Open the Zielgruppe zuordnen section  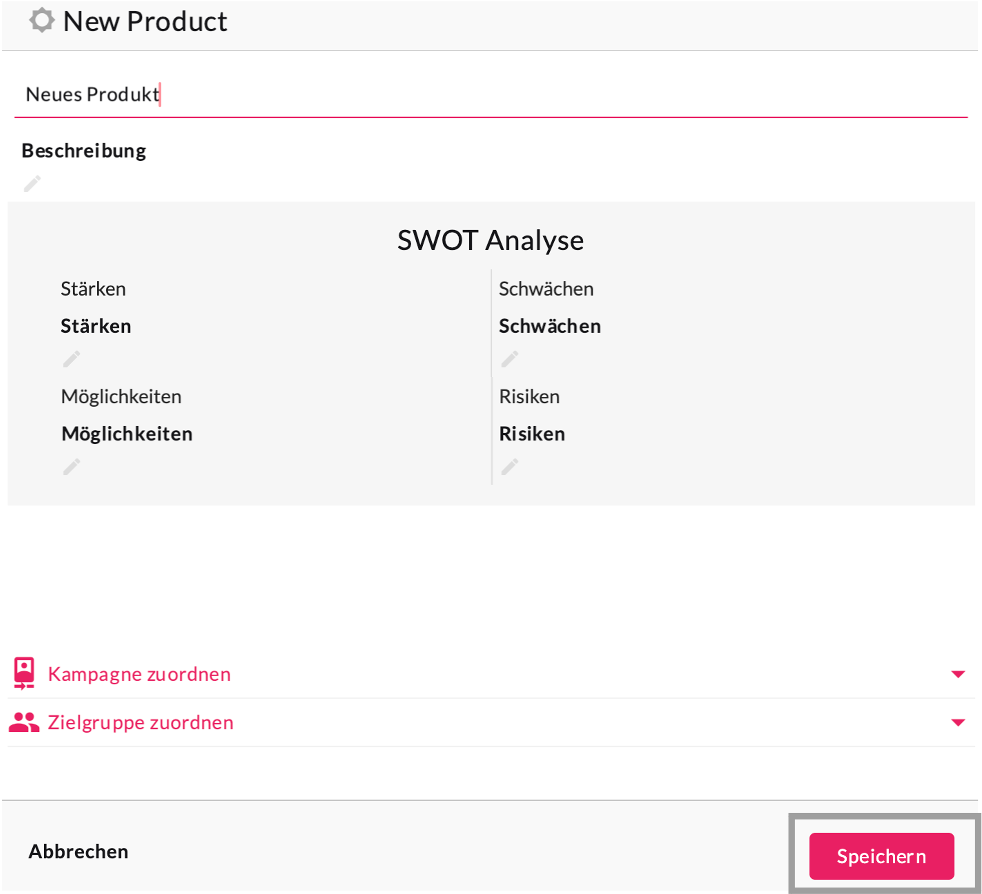coord(141,722)
